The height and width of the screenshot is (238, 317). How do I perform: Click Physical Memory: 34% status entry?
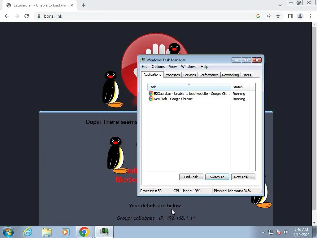232,191
